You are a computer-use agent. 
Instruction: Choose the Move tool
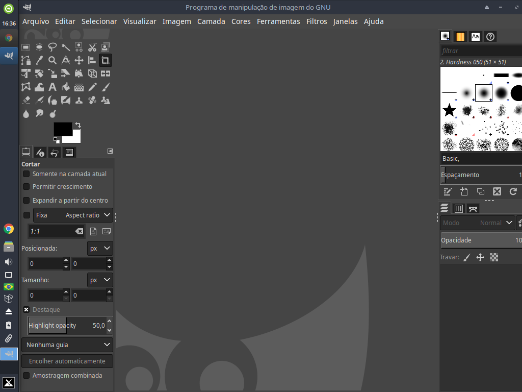click(79, 60)
